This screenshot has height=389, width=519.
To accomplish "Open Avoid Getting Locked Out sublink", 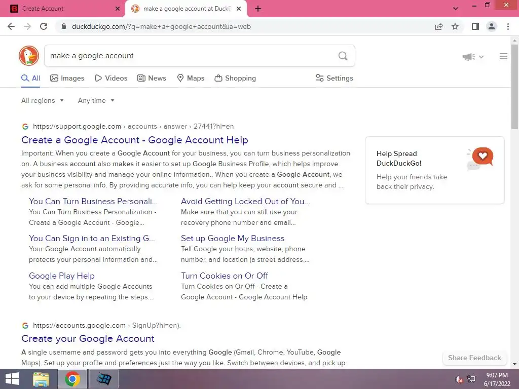I will coord(245,201).
